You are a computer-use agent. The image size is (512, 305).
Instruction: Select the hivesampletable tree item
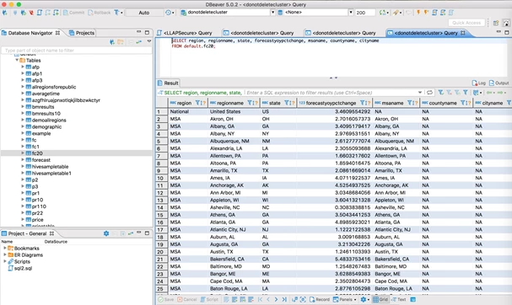coord(51,166)
